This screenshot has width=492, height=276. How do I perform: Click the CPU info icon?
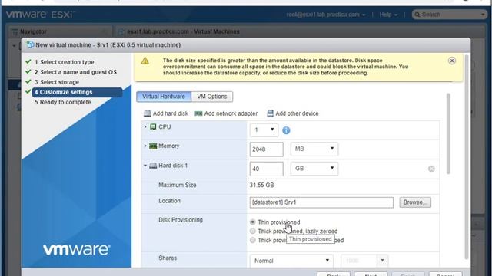tap(286, 130)
